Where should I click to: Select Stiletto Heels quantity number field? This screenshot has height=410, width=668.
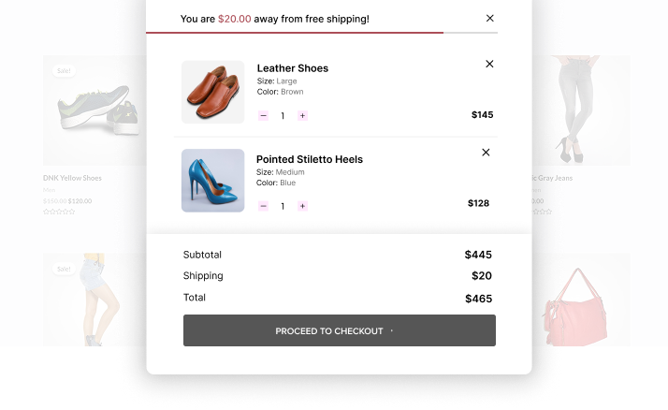pos(283,206)
